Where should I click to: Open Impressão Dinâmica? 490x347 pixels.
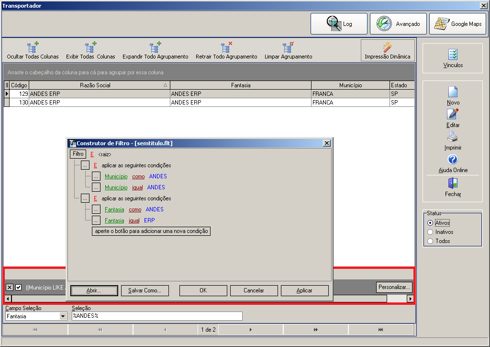coord(388,50)
